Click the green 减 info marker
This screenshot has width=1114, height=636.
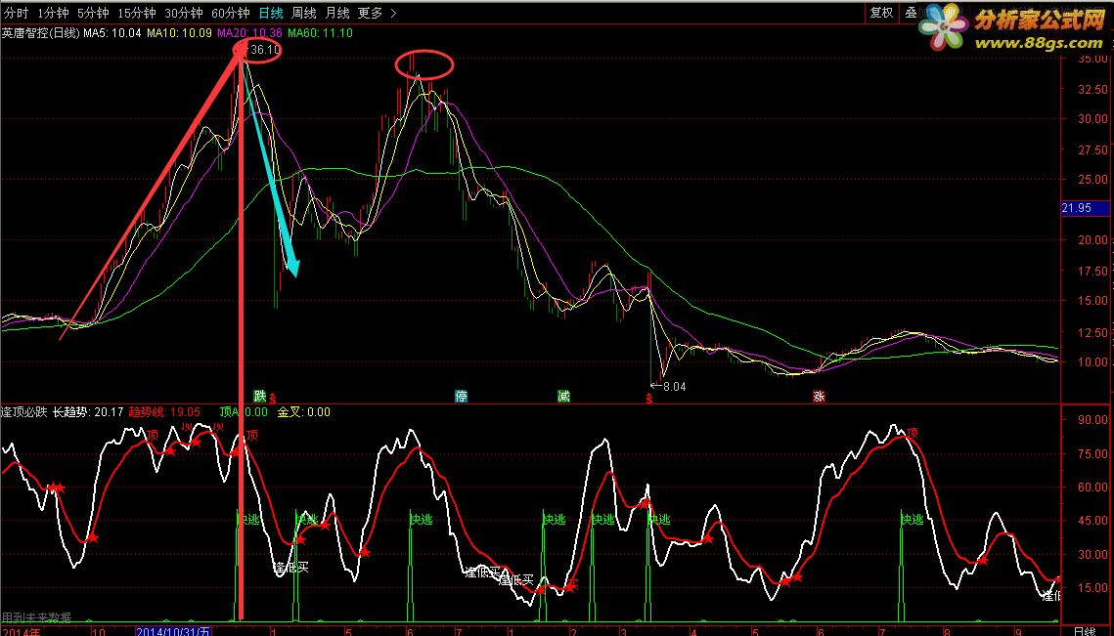pos(563,396)
